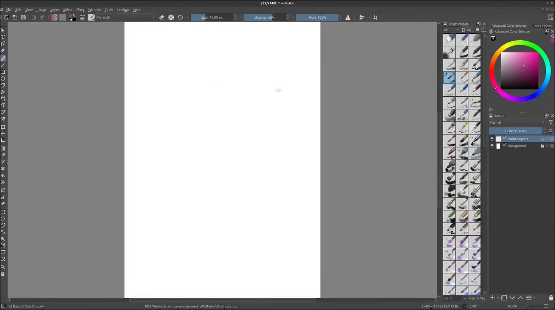Select the Move tool
This screenshot has width=555, height=310.
coord(3,134)
